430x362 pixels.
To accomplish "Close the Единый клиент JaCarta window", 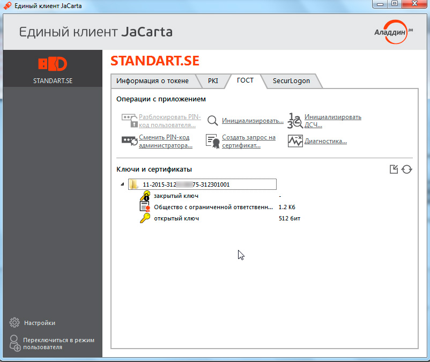I will [415, 4].
